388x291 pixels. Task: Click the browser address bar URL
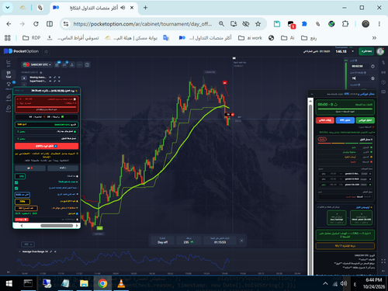(x=143, y=24)
